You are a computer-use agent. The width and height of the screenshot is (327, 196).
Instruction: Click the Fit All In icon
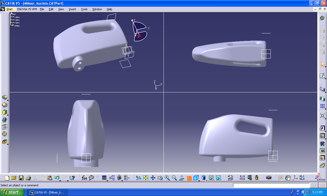click(145, 178)
